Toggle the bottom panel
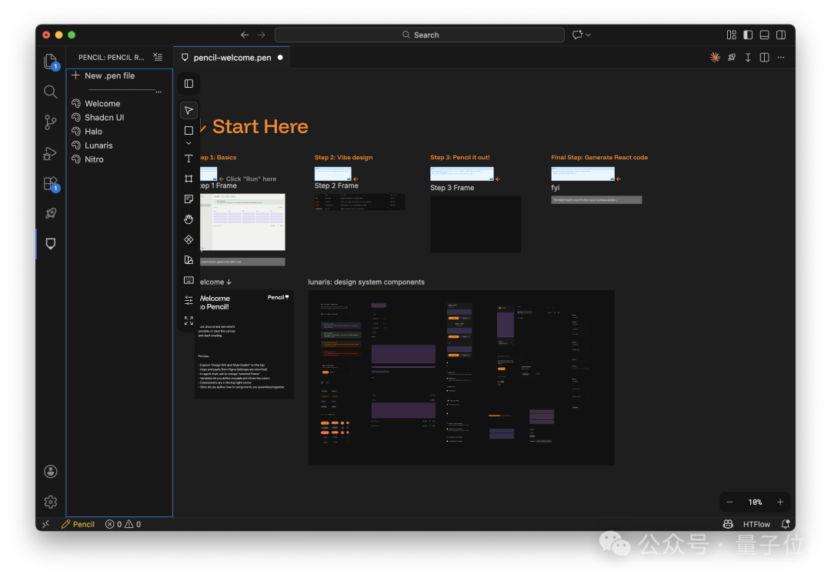Screen dimensions: 831x578 coord(764,35)
